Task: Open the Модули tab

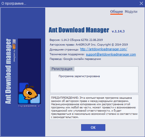Action: tap(131, 12)
